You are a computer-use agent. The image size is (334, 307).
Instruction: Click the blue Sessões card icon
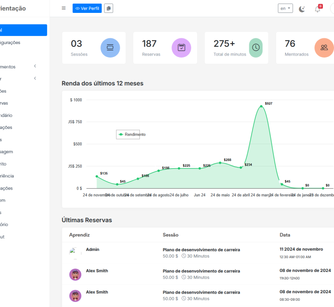pos(110,48)
